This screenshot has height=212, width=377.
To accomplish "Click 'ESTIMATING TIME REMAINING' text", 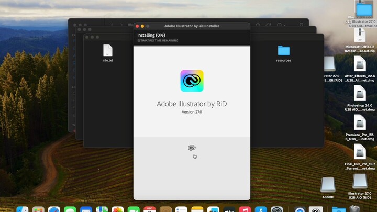I will pyautogui.click(x=158, y=41).
